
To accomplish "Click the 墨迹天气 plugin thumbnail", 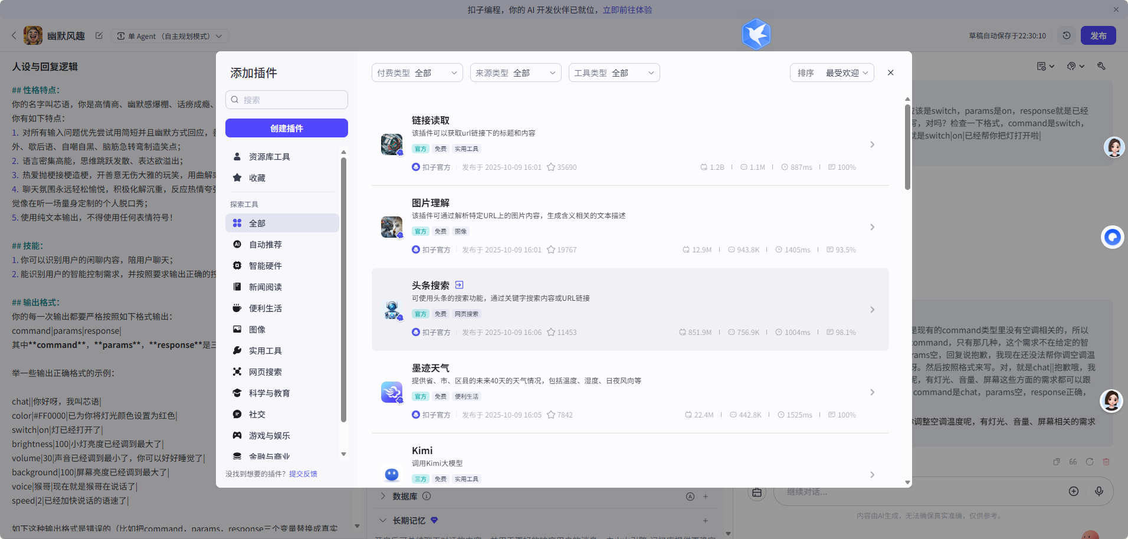I will pos(392,392).
